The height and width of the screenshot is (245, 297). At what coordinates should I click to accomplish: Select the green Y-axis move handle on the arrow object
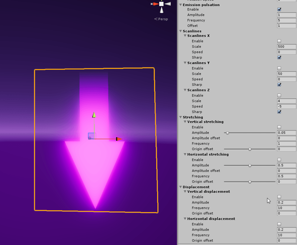[94, 115]
